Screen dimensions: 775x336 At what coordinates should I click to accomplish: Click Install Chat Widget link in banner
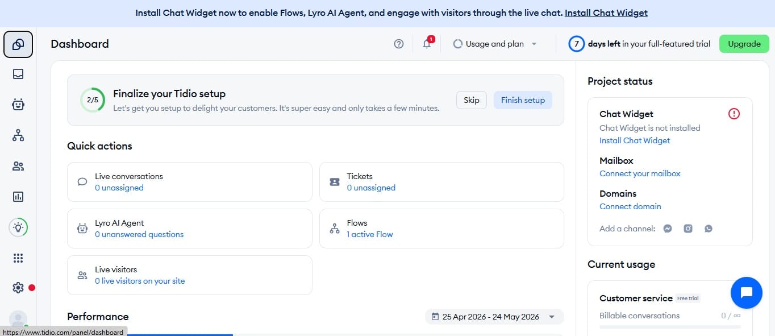[x=606, y=13]
